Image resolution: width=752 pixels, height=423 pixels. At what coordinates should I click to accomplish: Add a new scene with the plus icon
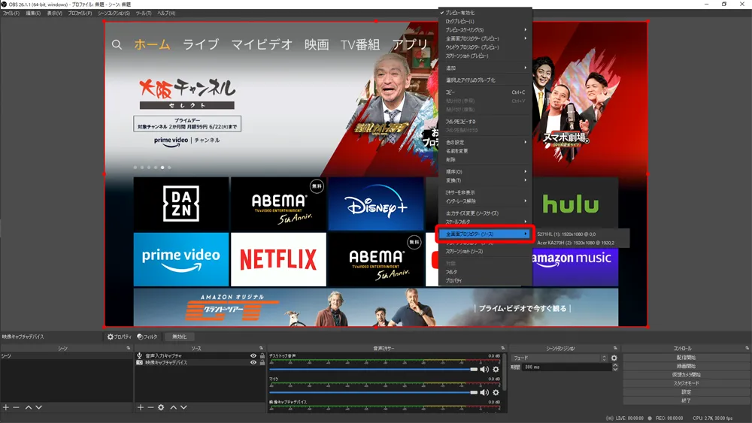point(6,407)
